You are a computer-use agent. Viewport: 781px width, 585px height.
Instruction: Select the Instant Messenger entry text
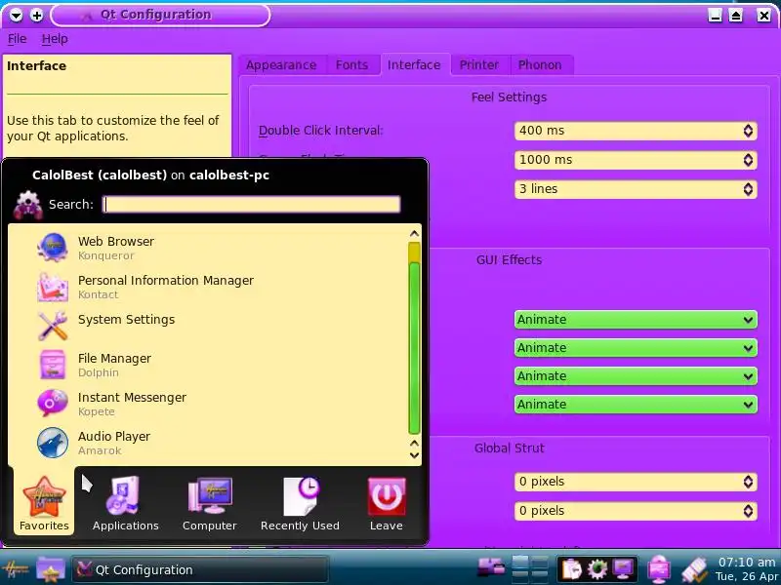tap(132, 398)
